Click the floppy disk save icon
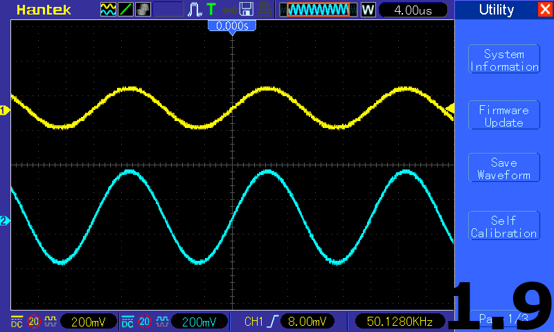Screen dimensions: 554x332 (x=247, y=10)
